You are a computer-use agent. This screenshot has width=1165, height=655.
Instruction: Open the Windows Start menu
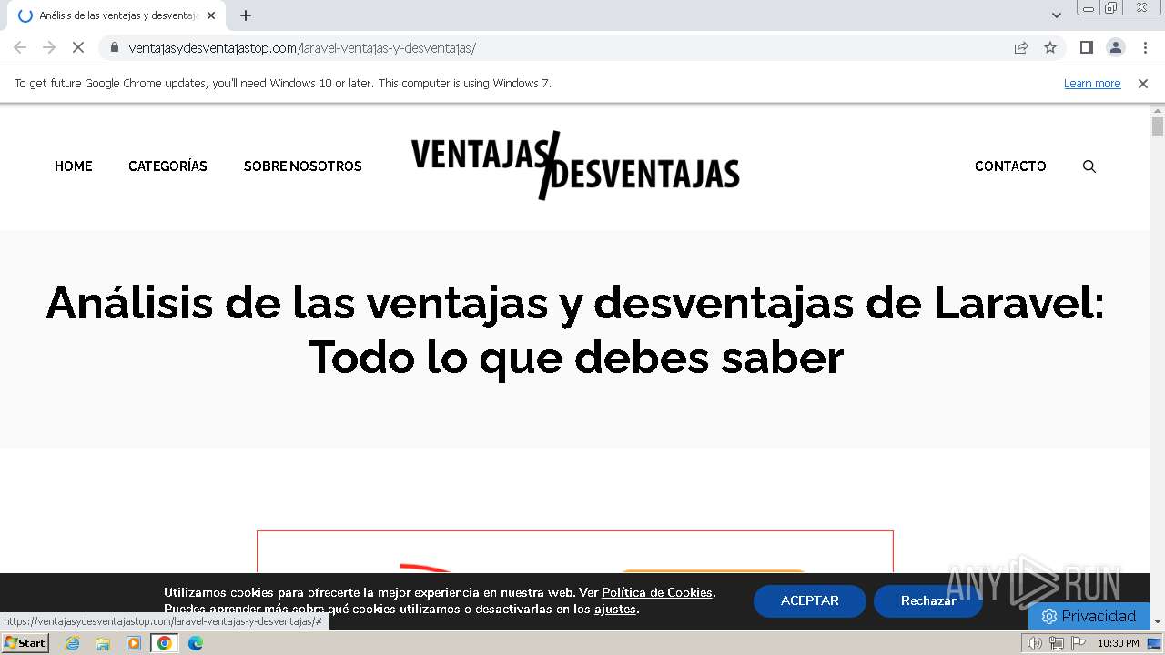click(x=25, y=643)
